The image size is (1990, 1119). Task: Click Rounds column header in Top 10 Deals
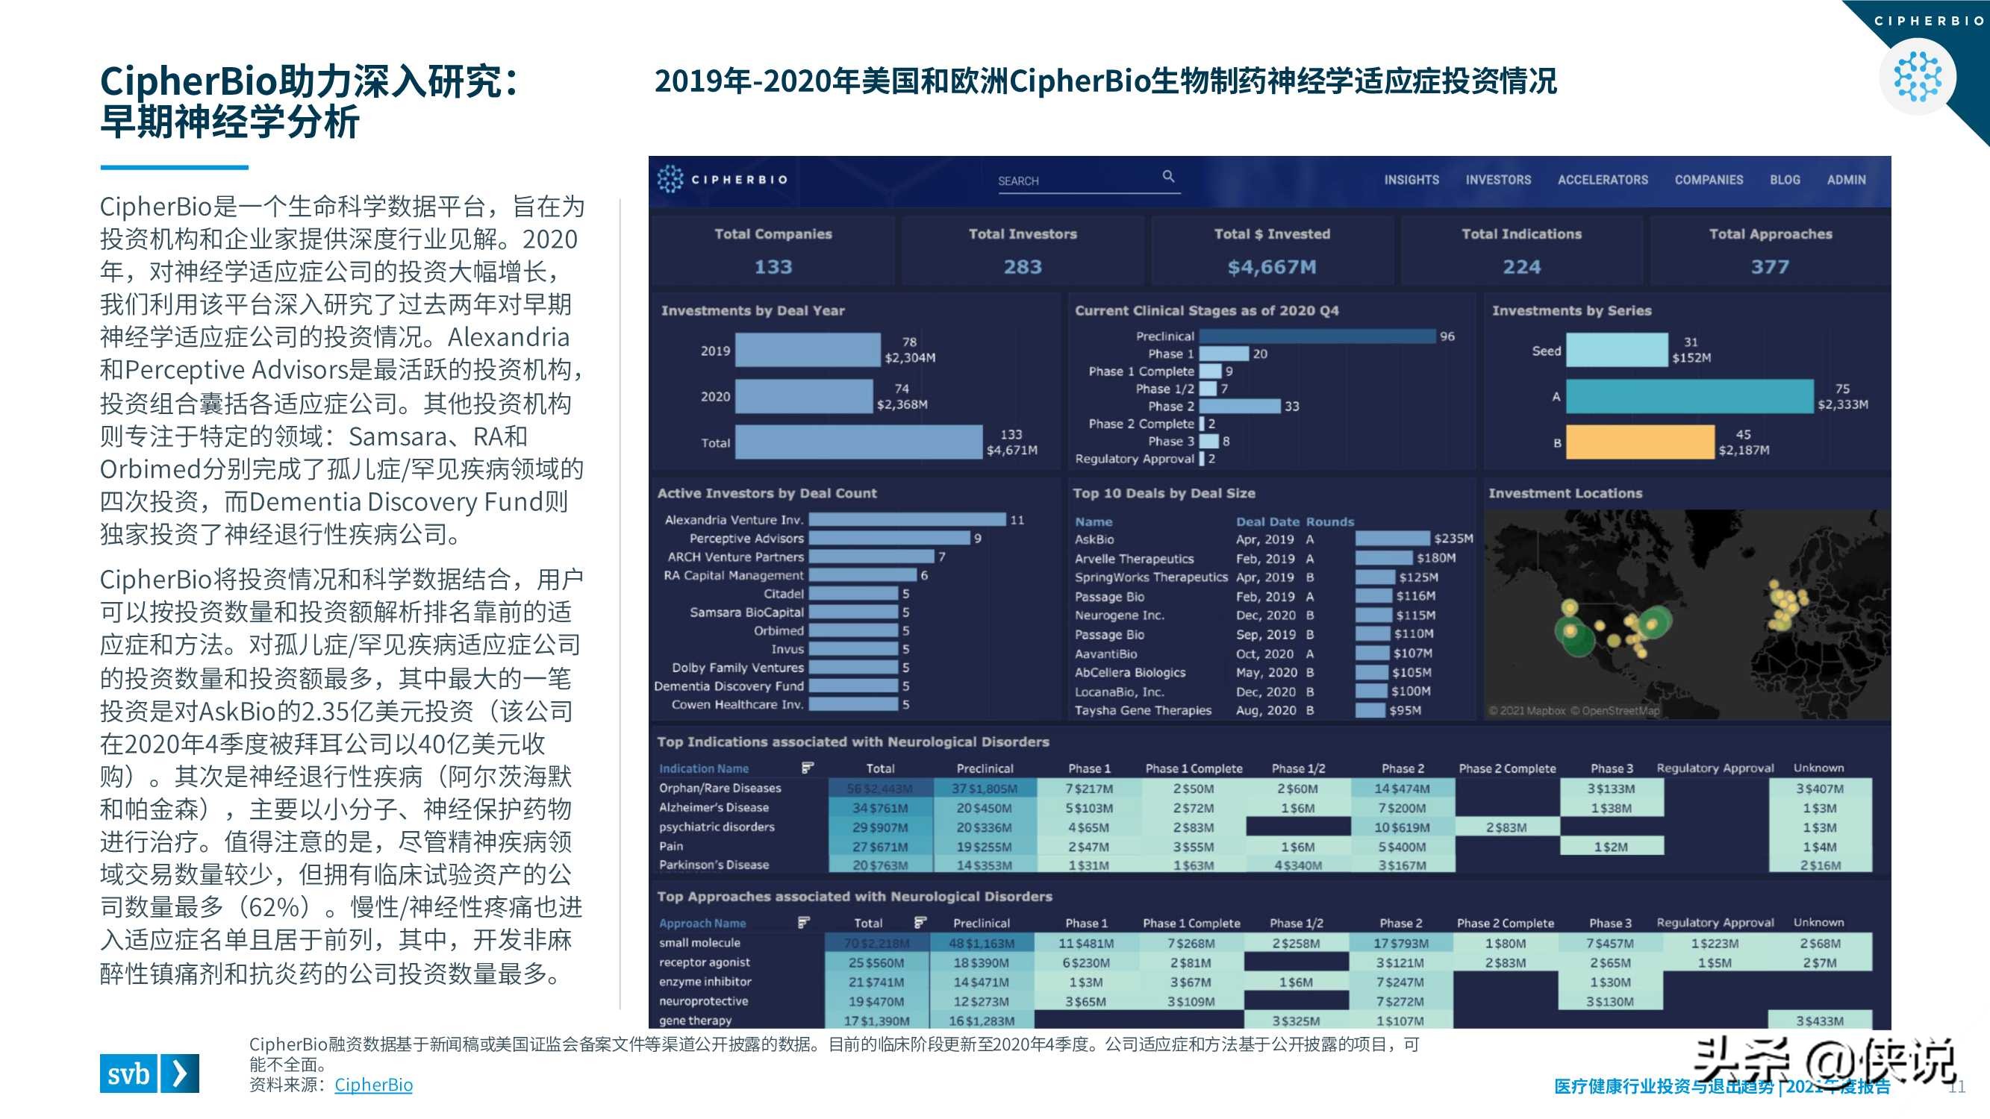[1329, 521]
